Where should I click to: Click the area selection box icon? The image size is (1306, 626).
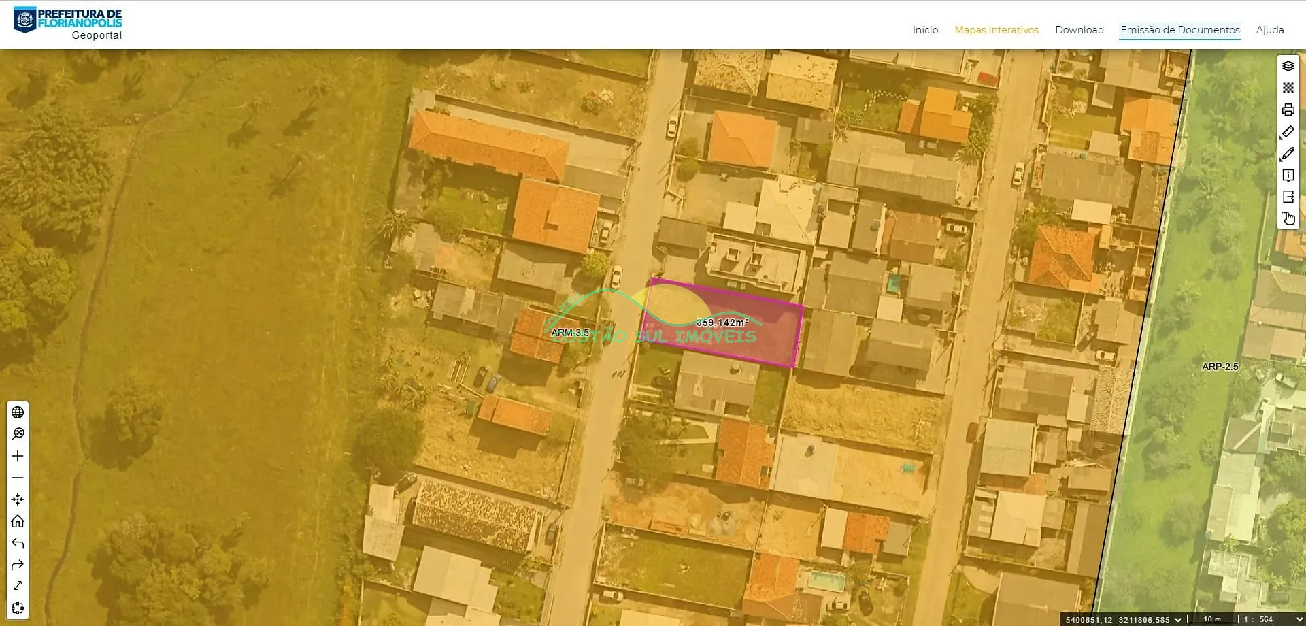[18, 608]
